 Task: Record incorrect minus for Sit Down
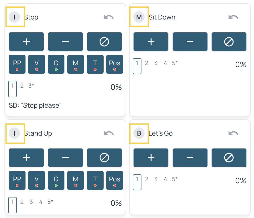click(190, 42)
